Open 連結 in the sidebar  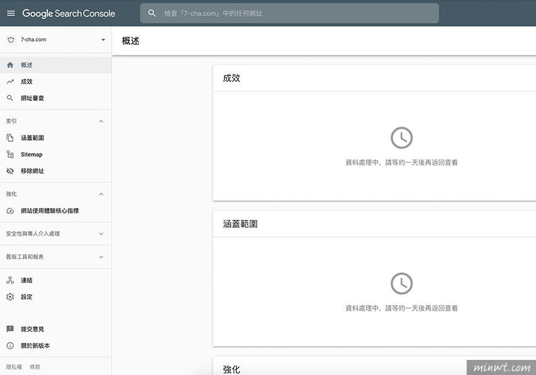click(55, 280)
